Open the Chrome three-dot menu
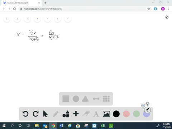The height and width of the screenshot is (129, 172). tap(168, 9)
